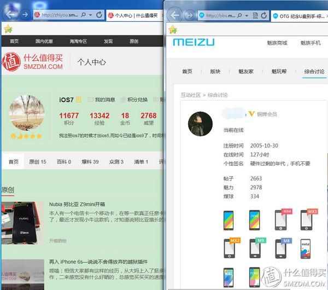Click the MEIZU logo

point(194,42)
